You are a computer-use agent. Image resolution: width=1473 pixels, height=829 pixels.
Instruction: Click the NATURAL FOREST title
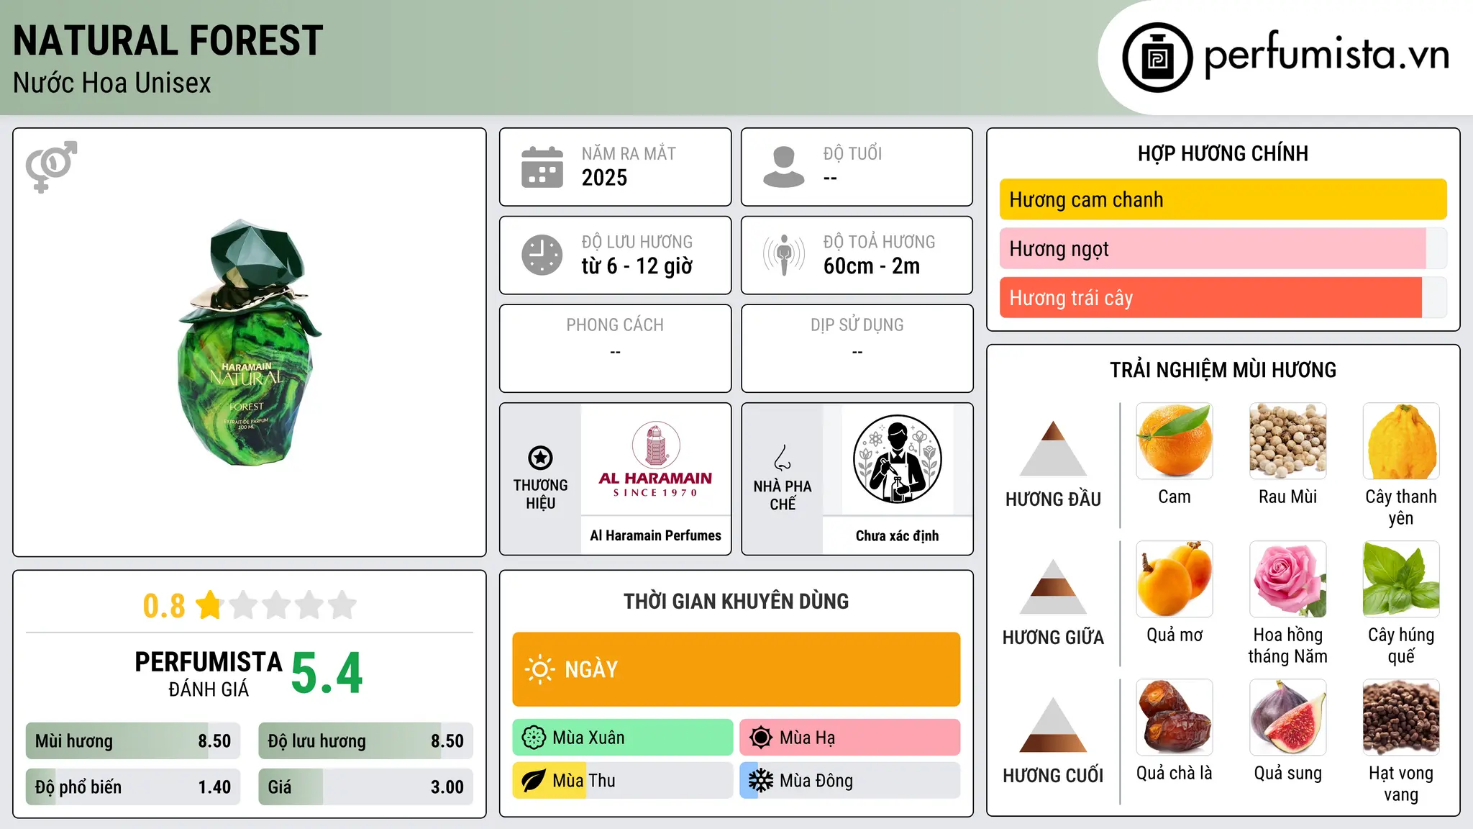point(168,40)
